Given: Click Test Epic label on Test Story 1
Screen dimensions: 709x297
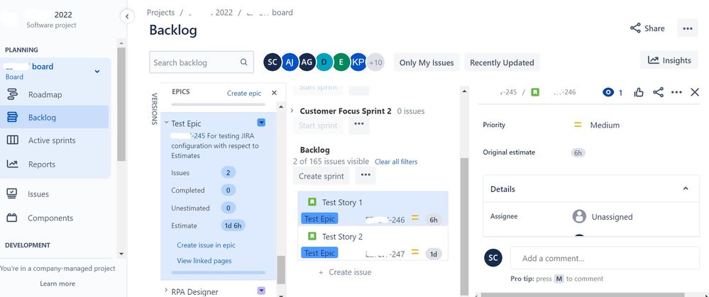Looking at the screenshot, I should 319,219.
